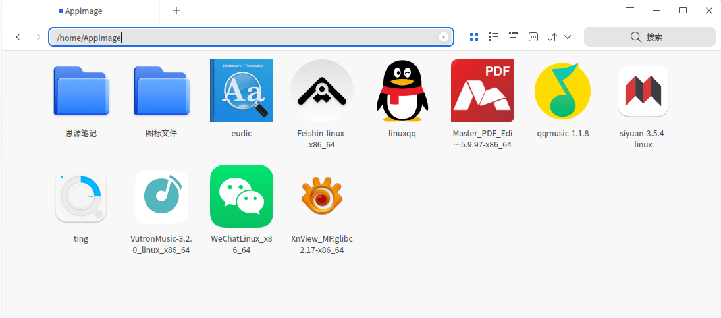Select the Master PDF Editor icon
The width and height of the screenshot is (721, 318).
[483, 91]
